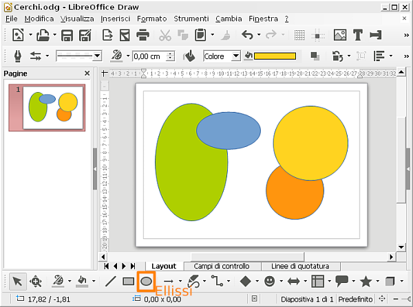Select the Rectangle drawing tool
Viewport: 413px width, 307px height.
point(128,281)
